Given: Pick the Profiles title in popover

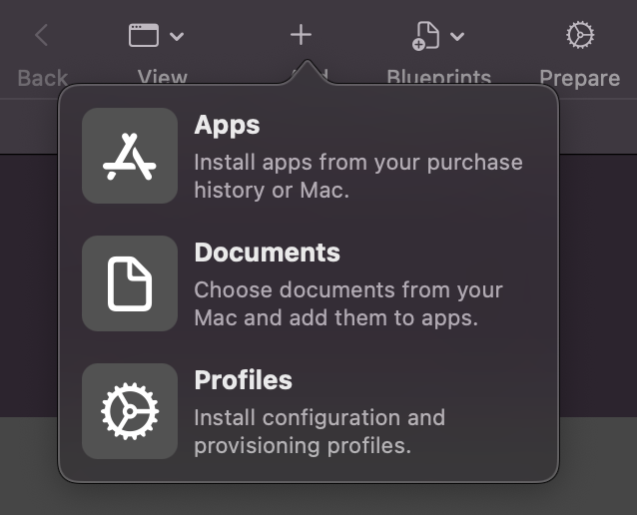Looking at the screenshot, I should pyautogui.click(x=243, y=380).
